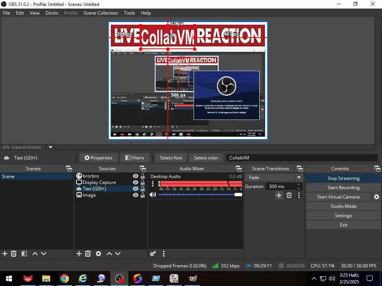This screenshot has height=286, width=382.
Task: Open Audio Mixer bottom three-dot menu
Action: click(164, 254)
